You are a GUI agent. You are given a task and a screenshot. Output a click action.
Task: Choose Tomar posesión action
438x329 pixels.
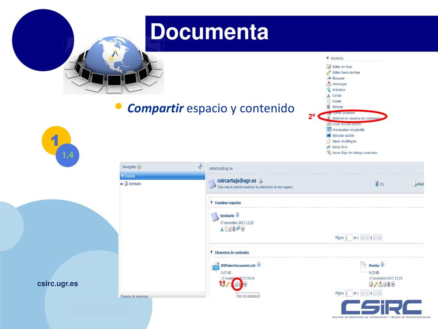tap(343, 113)
